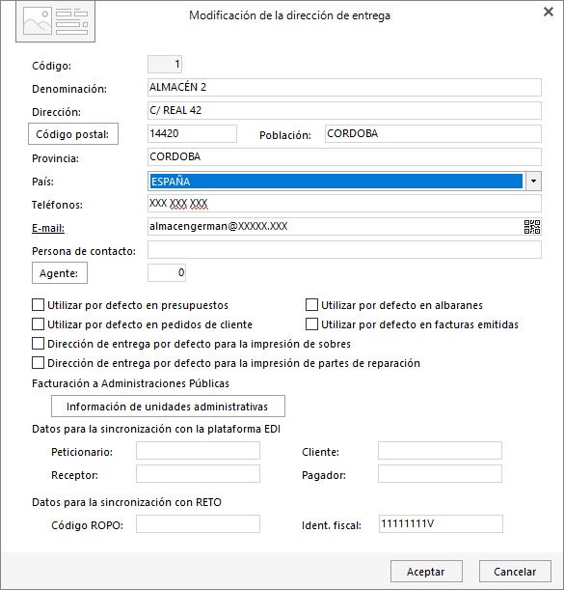
Task: Click the Cancelar button
Action: (x=515, y=572)
